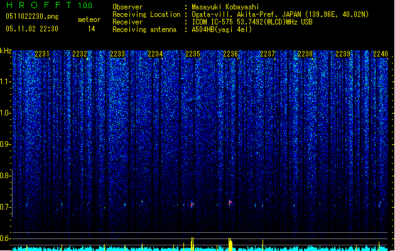The width and height of the screenshot is (395, 251).
Task: Click the 1.0 kHz axis label
Action: [x=5, y=113]
